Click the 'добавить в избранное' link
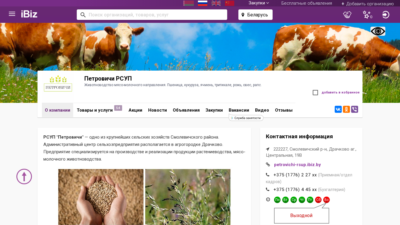 point(341,93)
